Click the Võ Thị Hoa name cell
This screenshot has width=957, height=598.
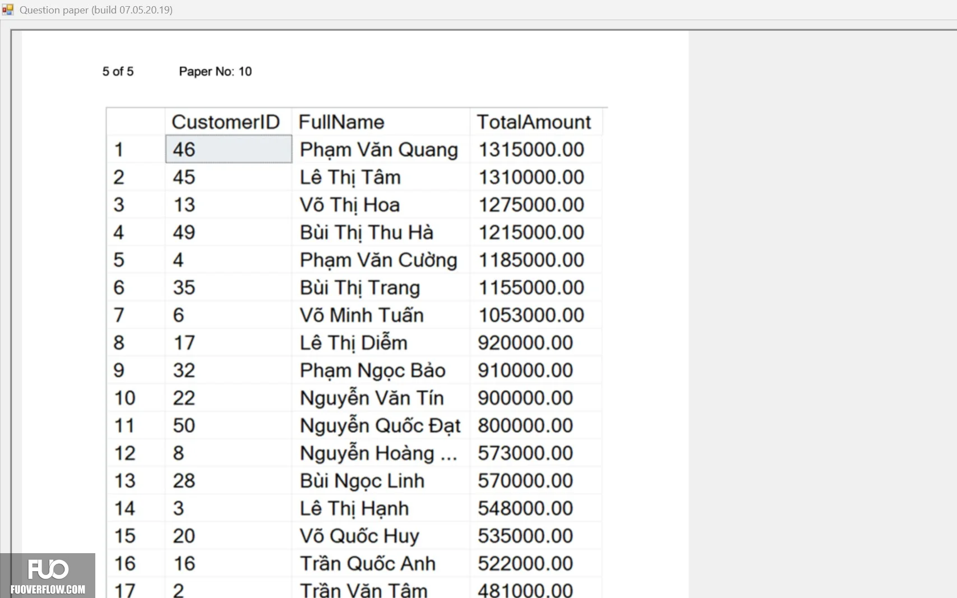click(x=381, y=205)
